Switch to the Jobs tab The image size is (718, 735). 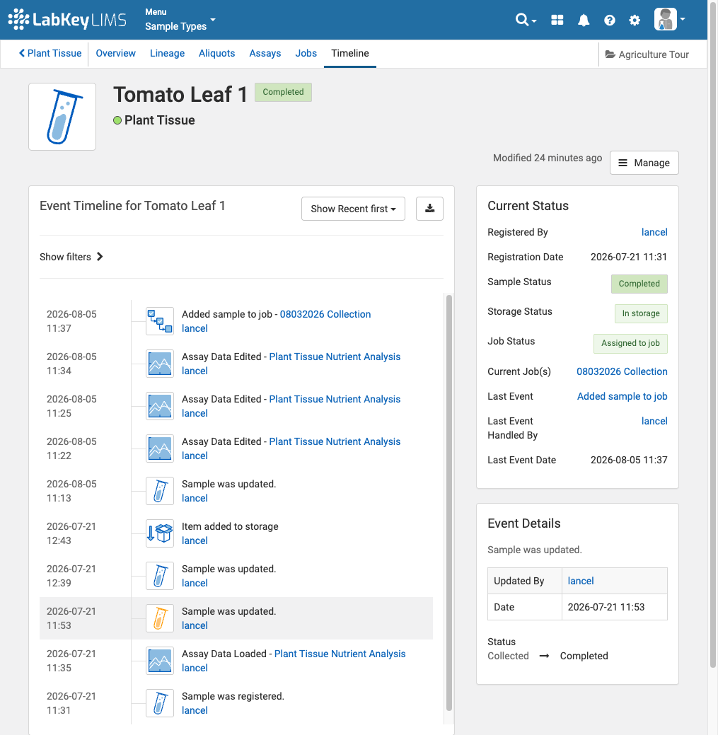click(306, 54)
